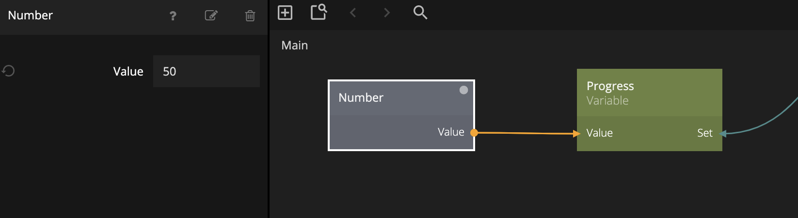Click the orange Value output port dot

pyautogui.click(x=474, y=133)
